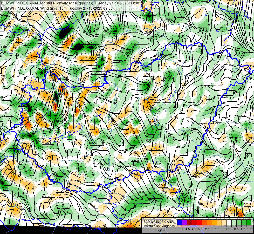Click the MoistureConvergence title line at top
Viewport: 254px width, 234px height.
tap(70, 3)
